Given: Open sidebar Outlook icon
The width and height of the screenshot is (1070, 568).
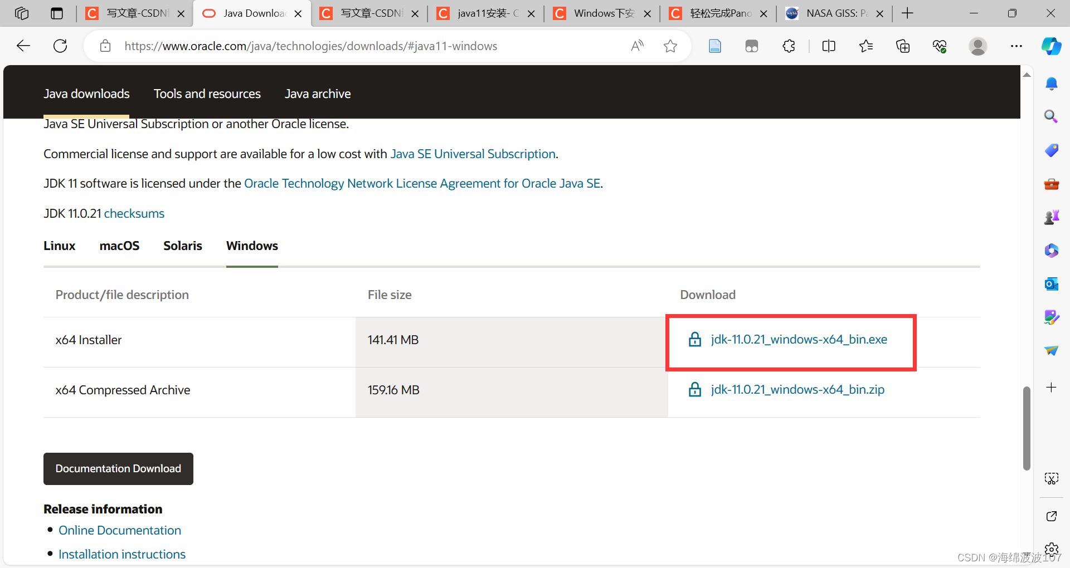Looking at the screenshot, I should (1052, 284).
